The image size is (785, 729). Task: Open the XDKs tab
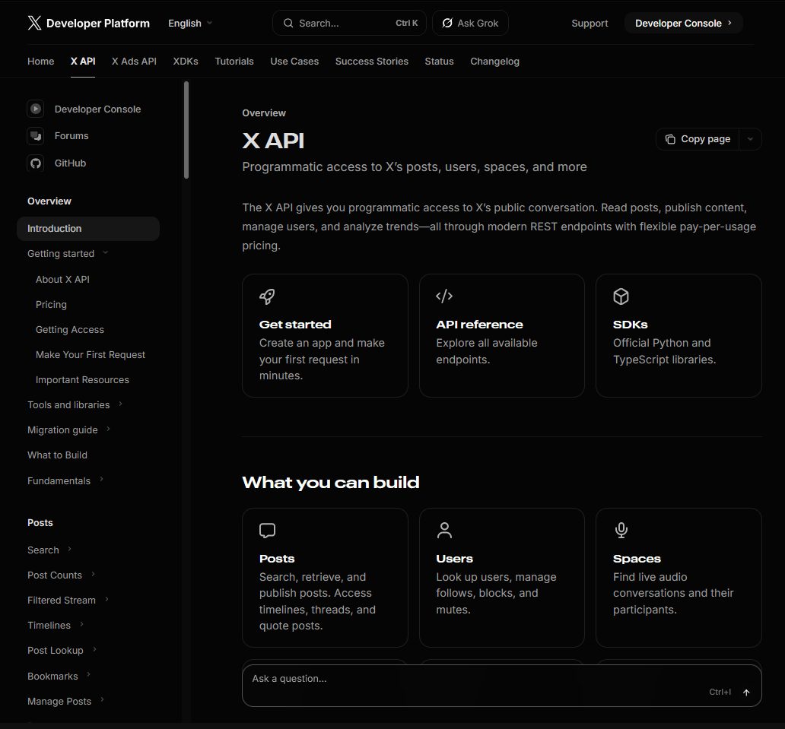186,61
